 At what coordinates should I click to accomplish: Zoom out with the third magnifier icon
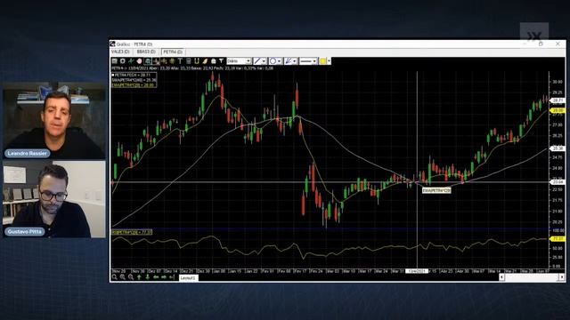pyautogui.click(x=131, y=277)
